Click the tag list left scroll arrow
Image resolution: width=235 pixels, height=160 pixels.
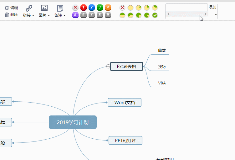point(168,14)
